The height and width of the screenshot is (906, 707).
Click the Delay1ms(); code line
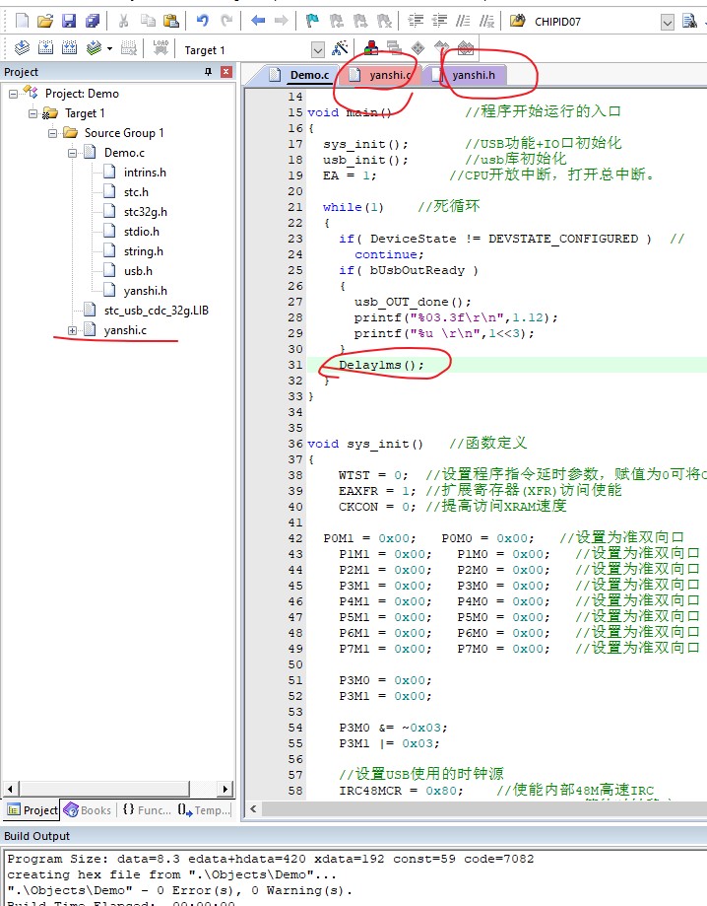click(381, 365)
